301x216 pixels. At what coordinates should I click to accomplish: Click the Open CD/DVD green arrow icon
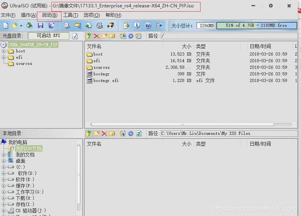(29, 26)
